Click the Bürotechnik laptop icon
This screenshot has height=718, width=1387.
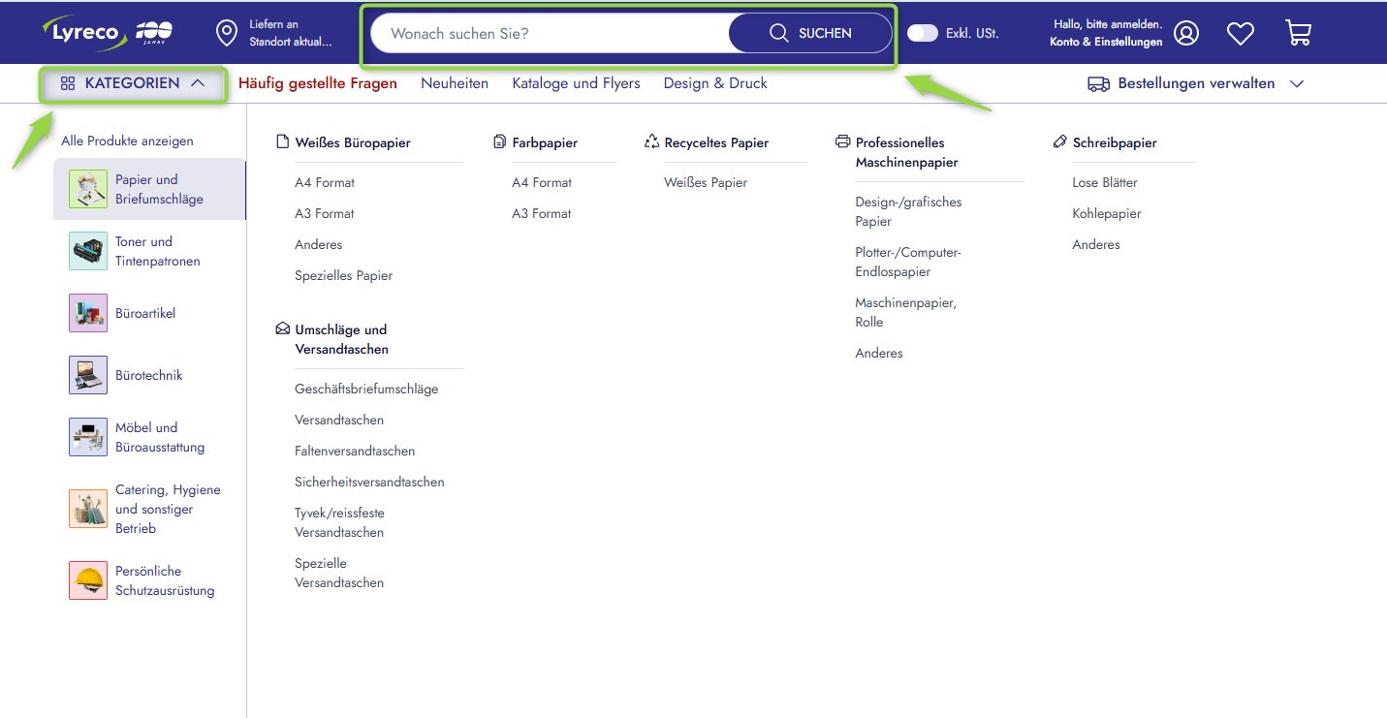[x=88, y=375]
